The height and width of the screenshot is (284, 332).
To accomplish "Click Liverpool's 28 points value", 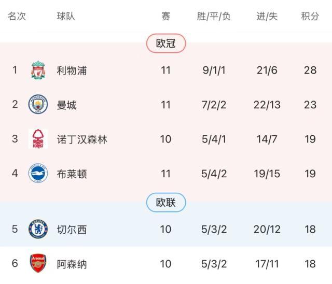I will click(x=310, y=70).
